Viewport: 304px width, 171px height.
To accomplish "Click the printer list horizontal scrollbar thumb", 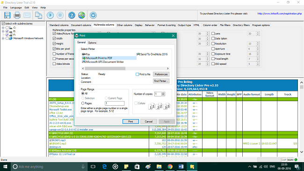I will (105, 68).
